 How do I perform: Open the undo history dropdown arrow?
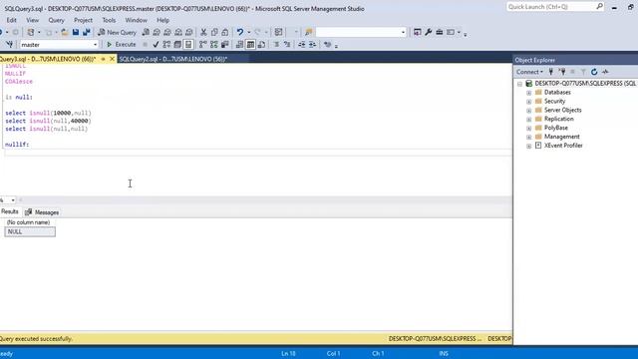[249, 32]
